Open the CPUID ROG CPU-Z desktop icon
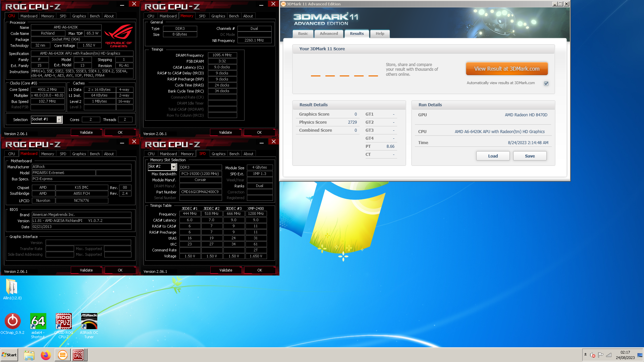This screenshot has height=362, width=644. coord(63,325)
